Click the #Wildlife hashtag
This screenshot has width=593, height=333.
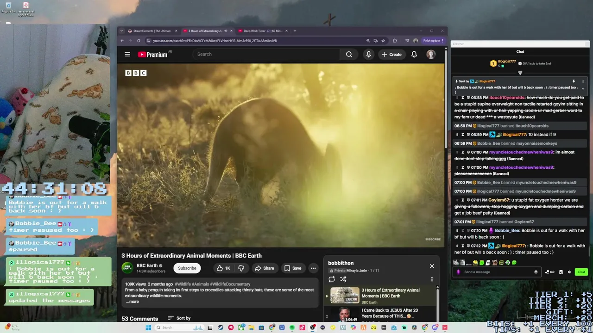(x=183, y=284)
